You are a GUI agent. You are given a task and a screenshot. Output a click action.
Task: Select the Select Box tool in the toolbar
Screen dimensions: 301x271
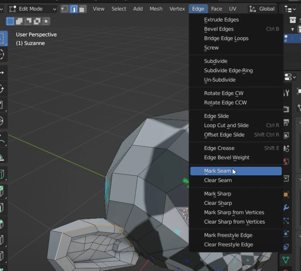[x=2, y=38]
